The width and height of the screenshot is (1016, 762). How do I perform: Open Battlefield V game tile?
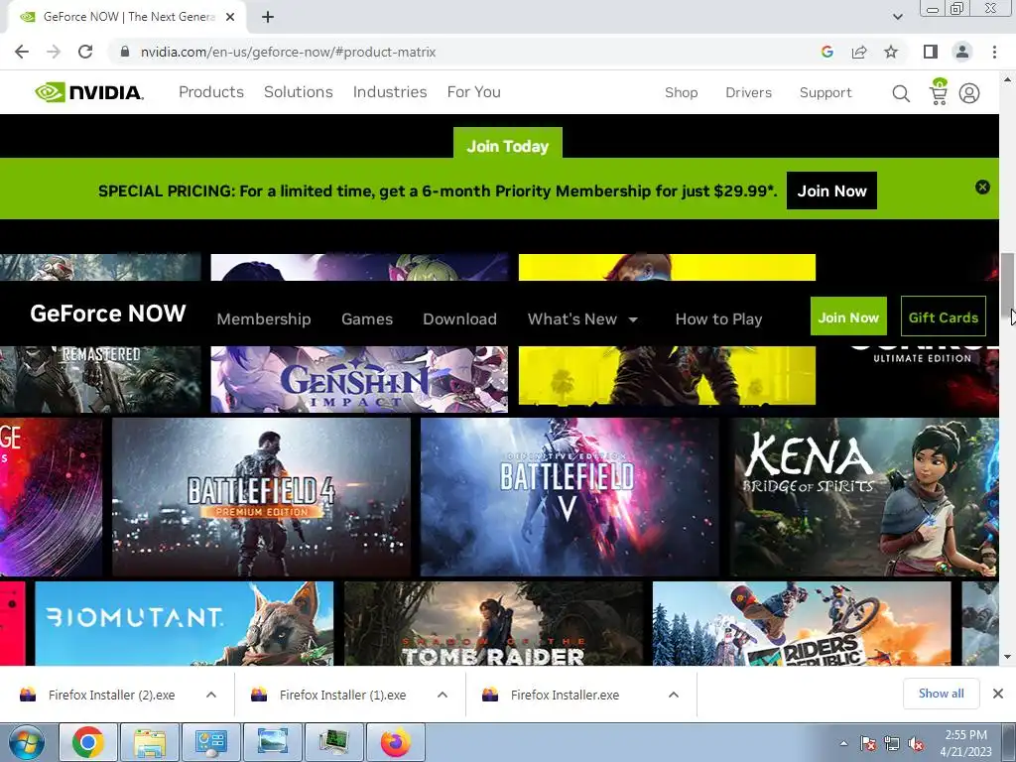pos(570,497)
